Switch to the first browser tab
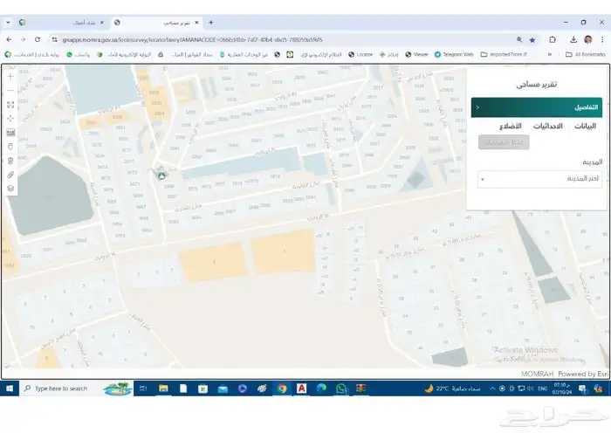The image size is (611, 433). click(62, 23)
